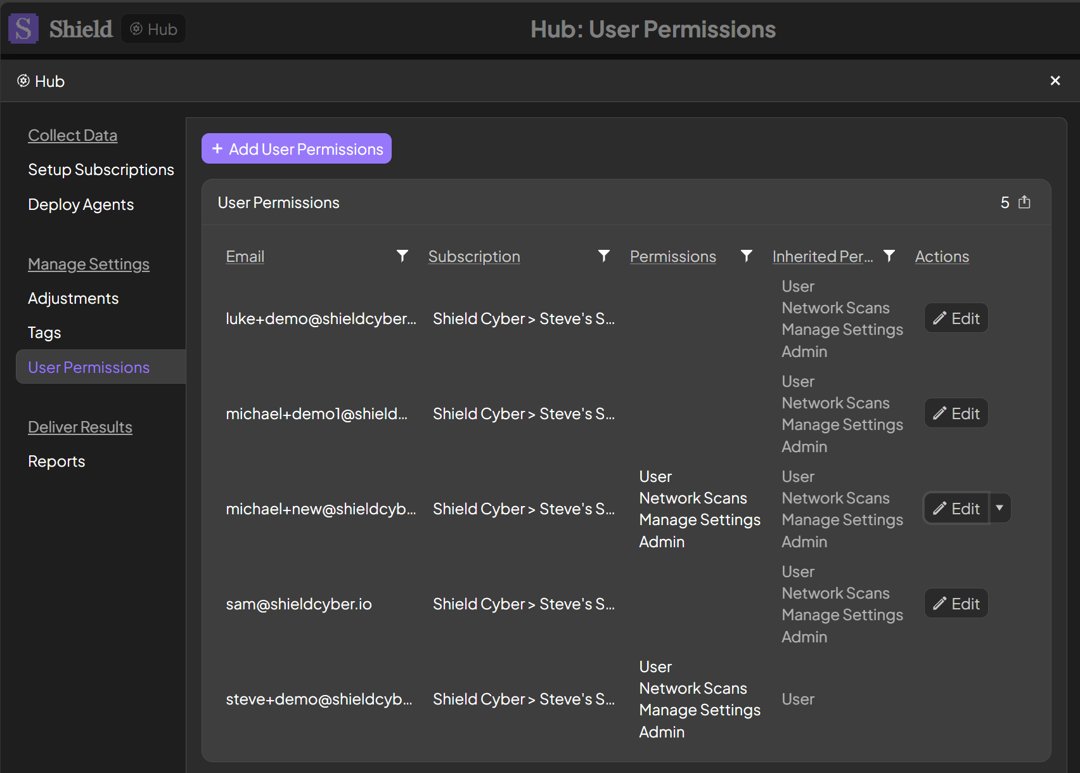Screen dimensions: 1080x773
Task: Go to Reports page
Action: click(x=56, y=461)
